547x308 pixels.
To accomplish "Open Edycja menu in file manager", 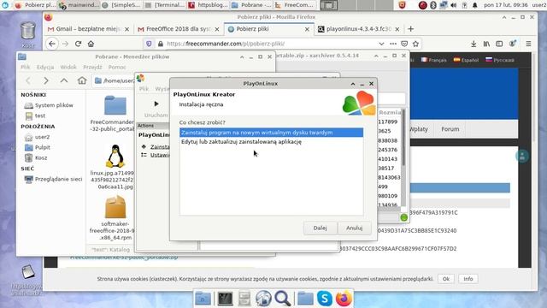I will (x=45, y=67).
